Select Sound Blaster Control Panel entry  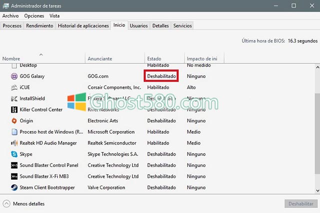pos(49,165)
